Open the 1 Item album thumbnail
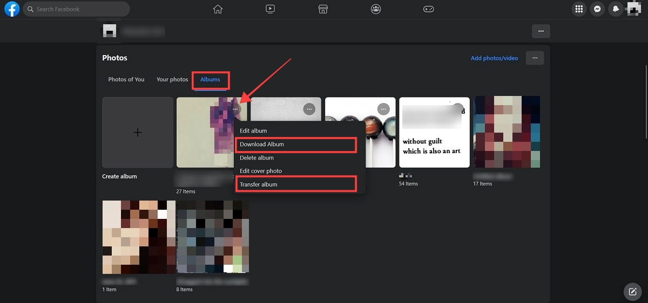 [x=139, y=237]
